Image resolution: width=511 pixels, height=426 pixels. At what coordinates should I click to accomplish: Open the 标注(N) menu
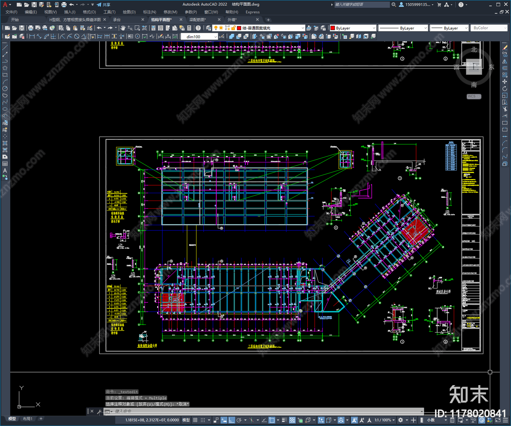pyautogui.click(x=149, y=12)
